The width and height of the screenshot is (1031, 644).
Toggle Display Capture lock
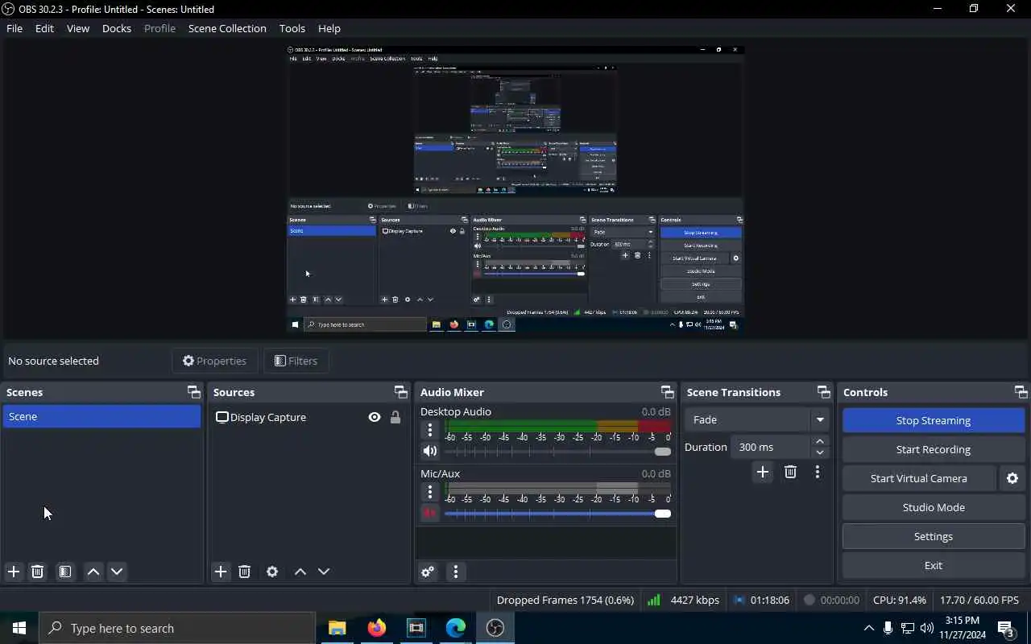pos(395,417)
